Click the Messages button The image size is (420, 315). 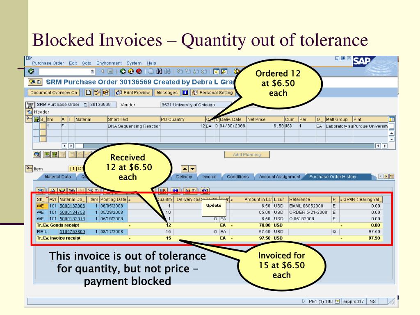(167, 93)
